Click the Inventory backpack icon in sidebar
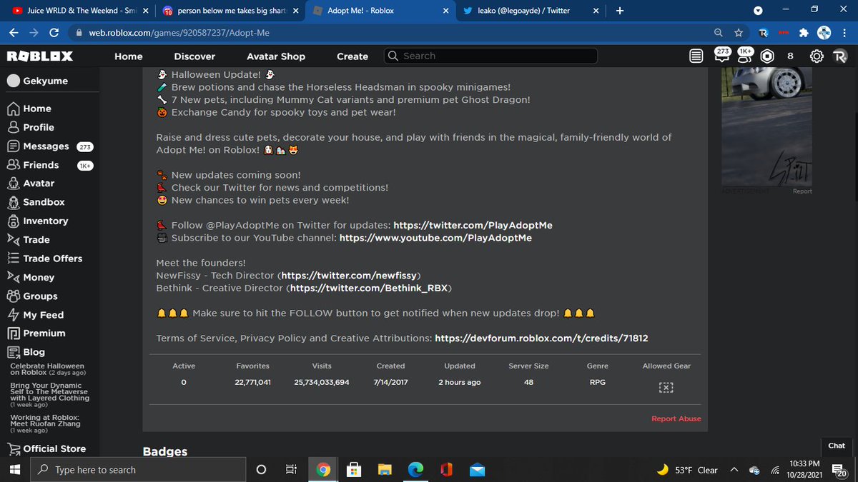Viewport: 858px width, 482px height. (x=13, y=221)
